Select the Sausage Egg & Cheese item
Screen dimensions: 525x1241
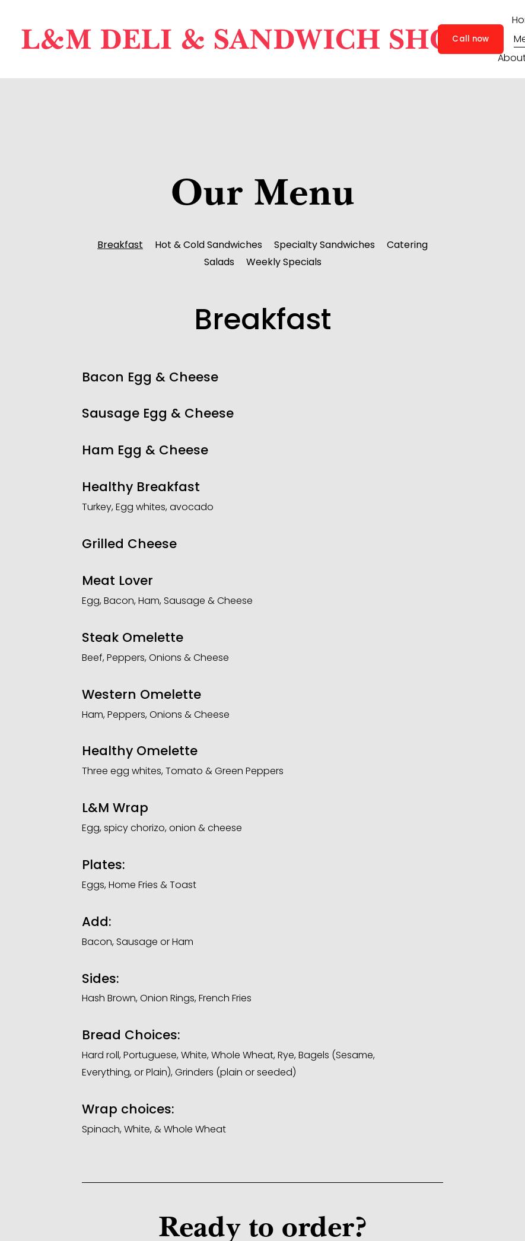click(158, 413)
